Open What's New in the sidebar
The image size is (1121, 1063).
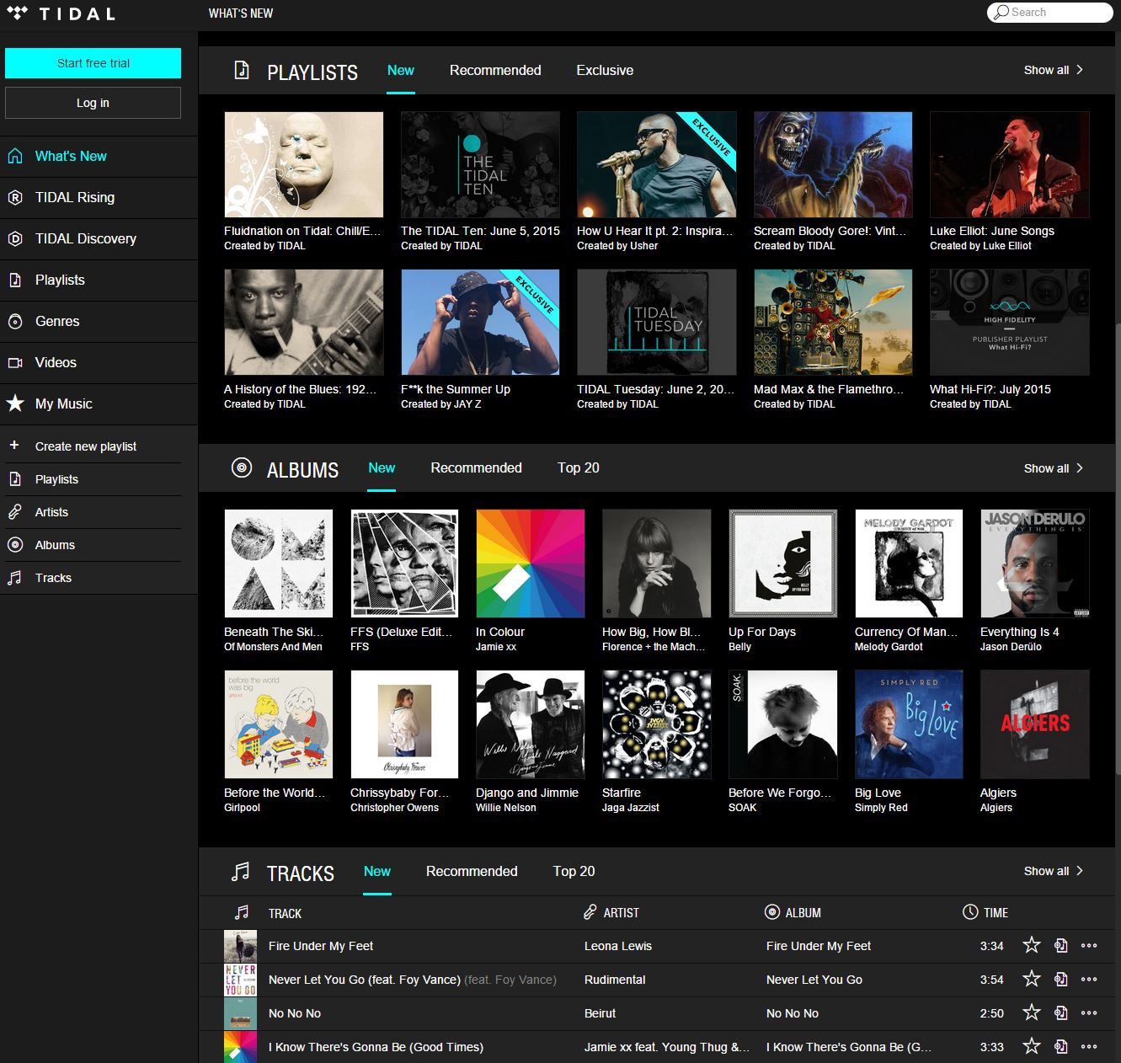tap(99, 156)
